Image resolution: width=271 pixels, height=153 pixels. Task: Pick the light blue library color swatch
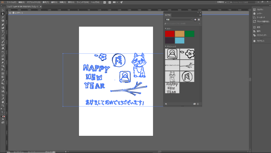[180, 41]
